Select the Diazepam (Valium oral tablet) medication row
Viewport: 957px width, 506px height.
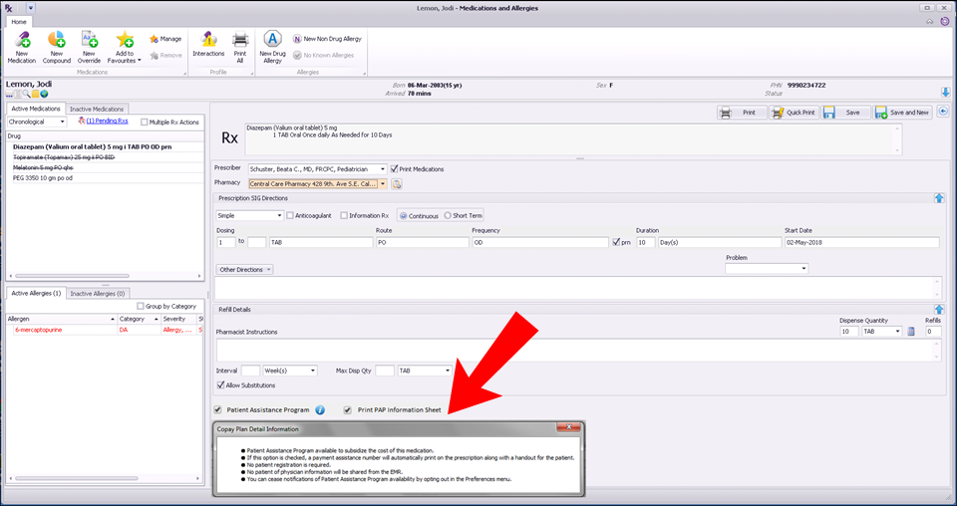click(105, 147)
